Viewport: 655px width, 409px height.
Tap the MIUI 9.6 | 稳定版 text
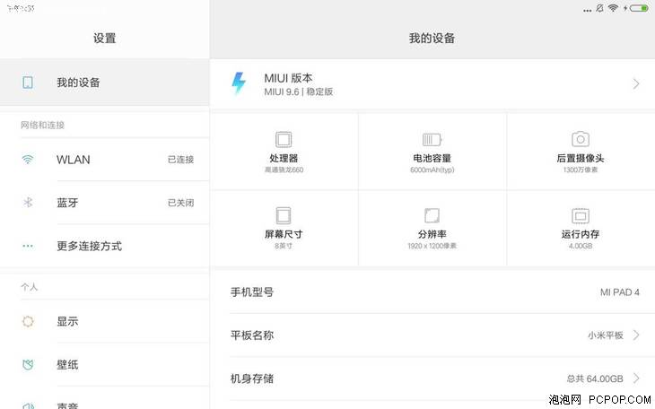tap(298, 91)
